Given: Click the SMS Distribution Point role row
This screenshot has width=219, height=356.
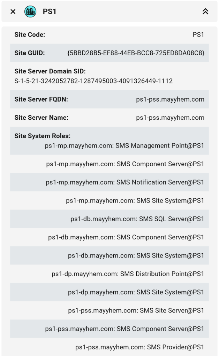Looking at the screenshot, I should pos(128,274).
